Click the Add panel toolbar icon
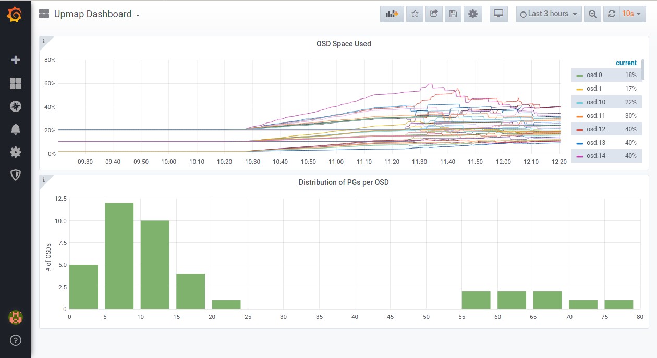The width and height of the screenshot is (657, 358). (x=392, y=14)
